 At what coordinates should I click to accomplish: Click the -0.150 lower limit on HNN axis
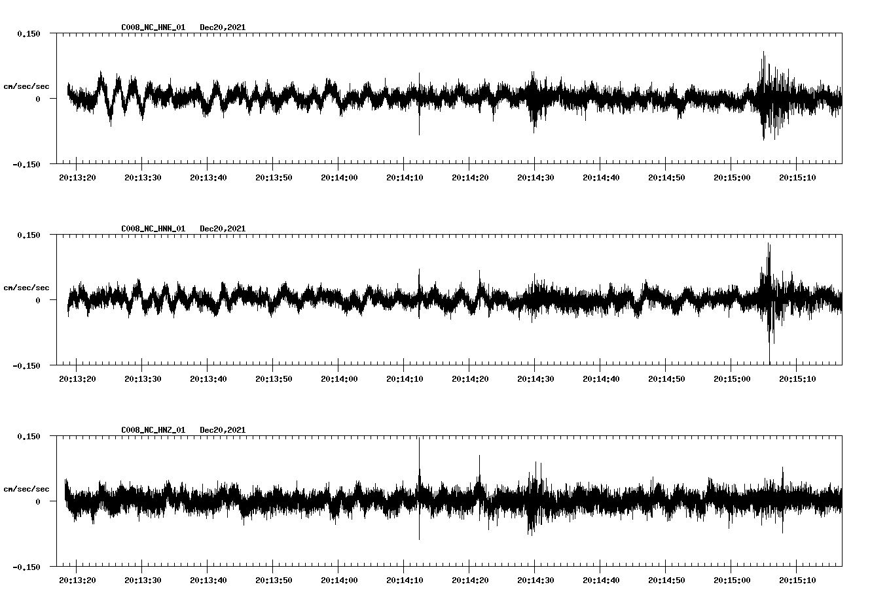(26, 366)
